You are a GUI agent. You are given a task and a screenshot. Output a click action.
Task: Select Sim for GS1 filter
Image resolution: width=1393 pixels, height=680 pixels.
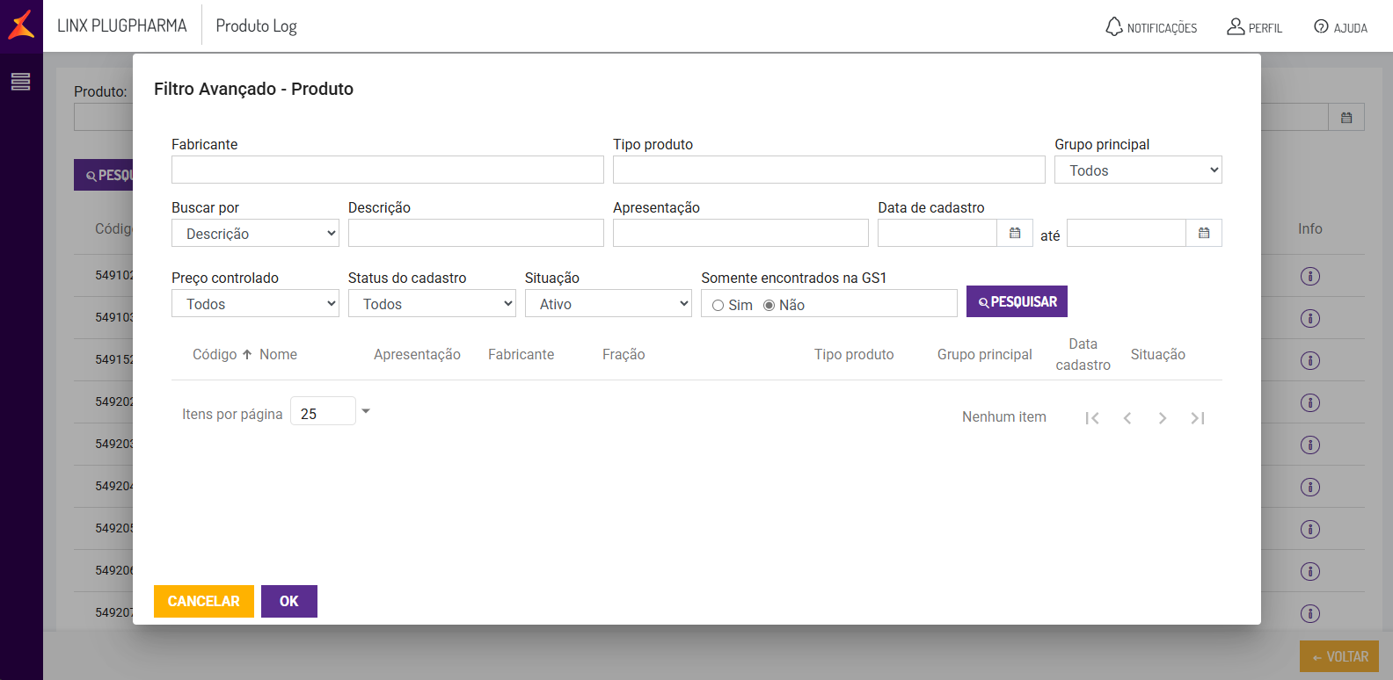tap(718, 305)
